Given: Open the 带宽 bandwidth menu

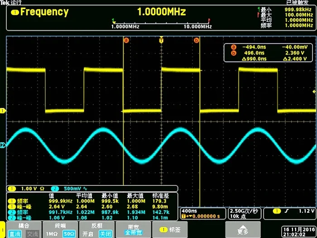Looking at the screenshot, I should (x=133, y=230).
